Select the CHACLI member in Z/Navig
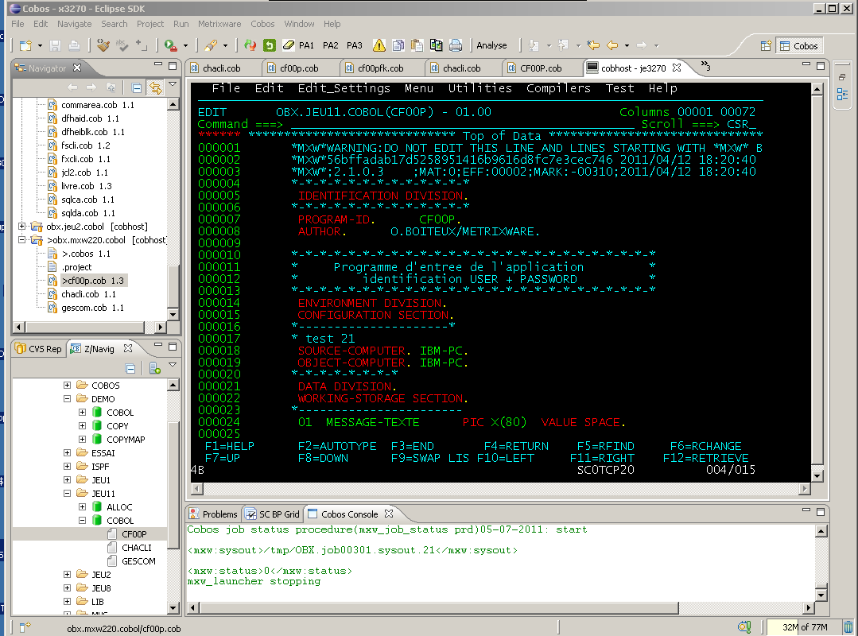 click(x=130, y=548)
